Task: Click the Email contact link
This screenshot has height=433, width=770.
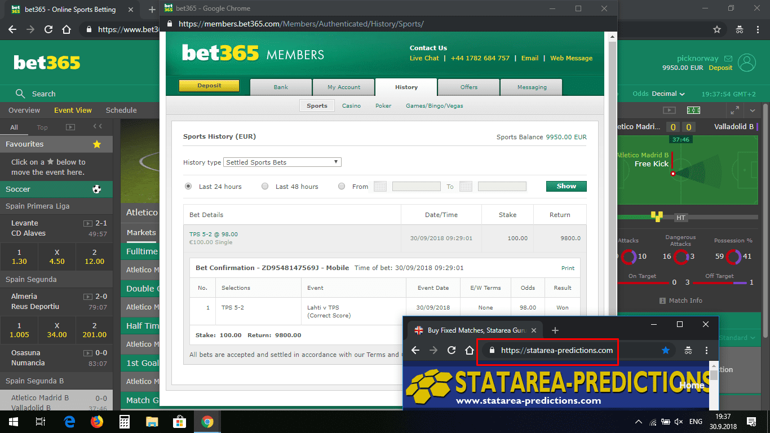Action: [x=530, y=58]
